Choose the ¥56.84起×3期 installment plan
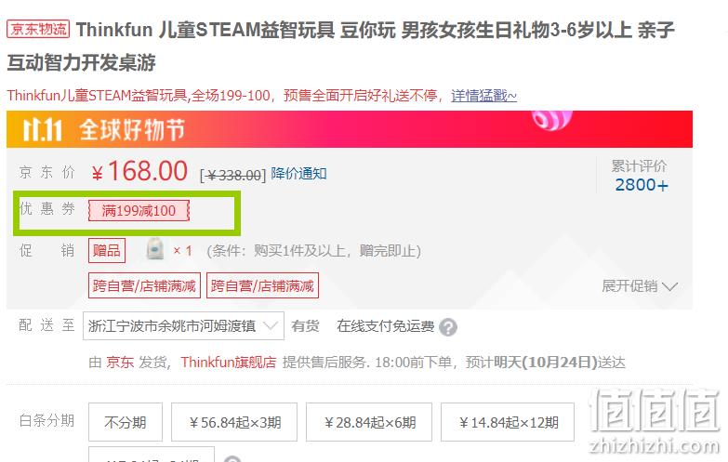The width and height of the screenshot is (728, 462). point(234,422)
